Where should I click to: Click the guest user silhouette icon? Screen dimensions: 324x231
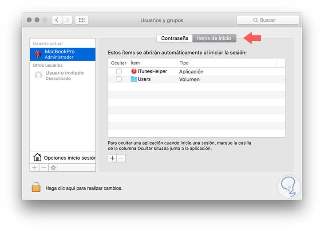(x=39, y=75)
